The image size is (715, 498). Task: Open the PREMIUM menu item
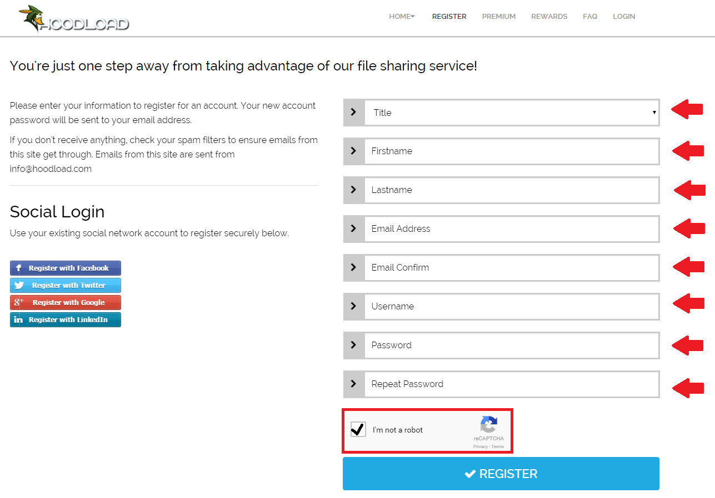coord(499,17)
